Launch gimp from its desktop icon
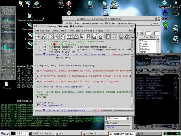The image size is (181, 136). click(60, 4)
